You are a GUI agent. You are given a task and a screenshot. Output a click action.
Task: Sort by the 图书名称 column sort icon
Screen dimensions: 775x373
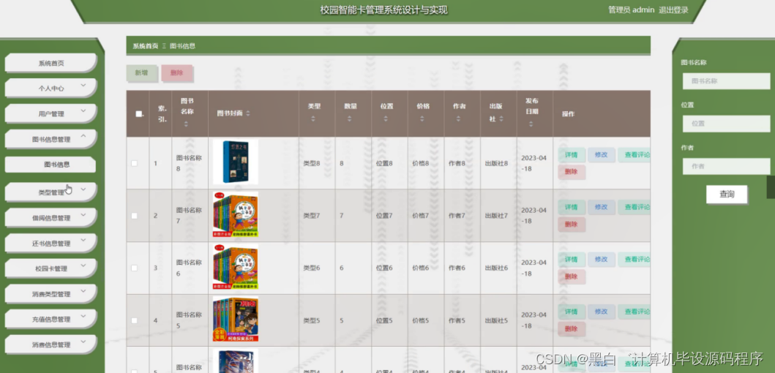(186, 124)
